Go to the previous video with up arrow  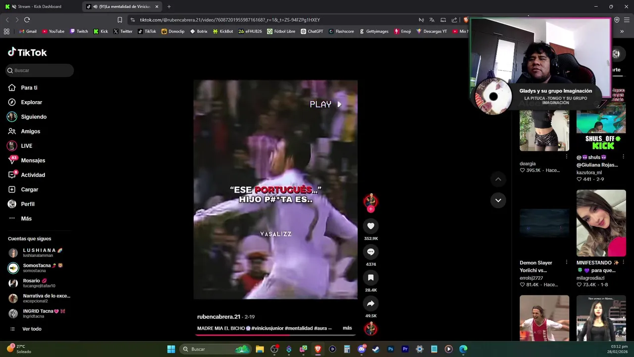coord(498,179)
